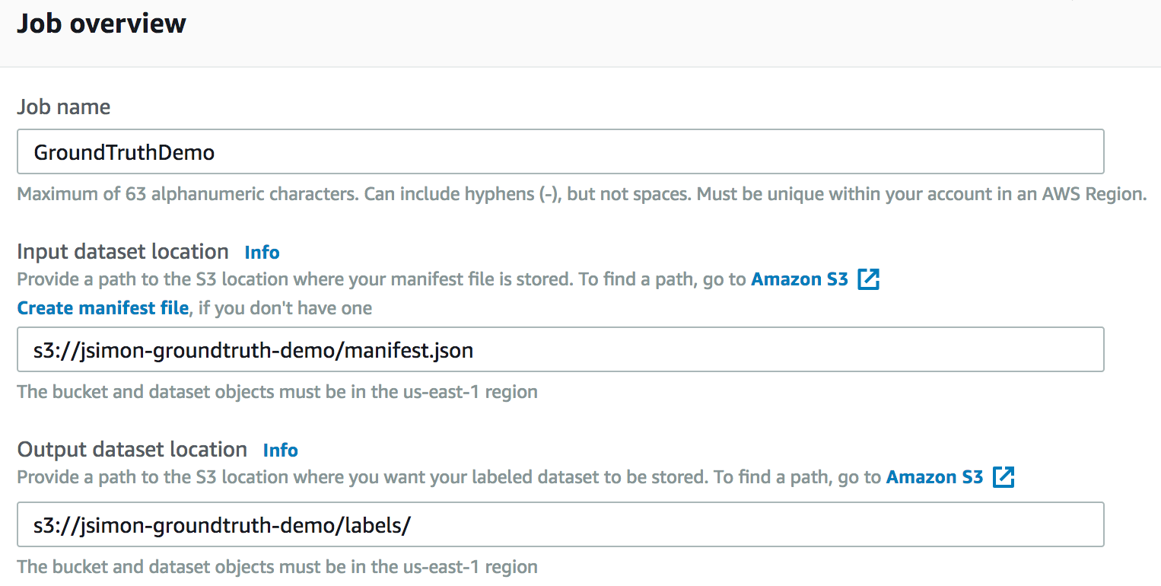Focus the field containing manifest.json path
The image size is (1161, 586).
[560, 350]
